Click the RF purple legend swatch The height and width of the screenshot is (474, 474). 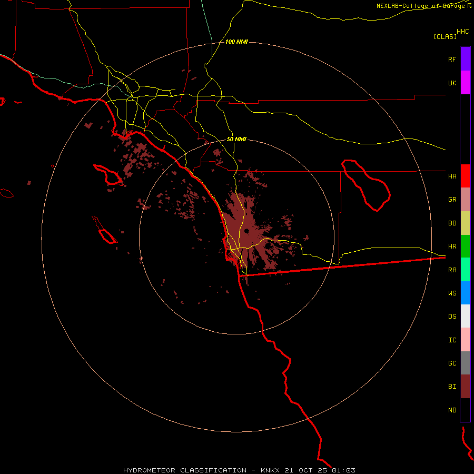[465, 59]
